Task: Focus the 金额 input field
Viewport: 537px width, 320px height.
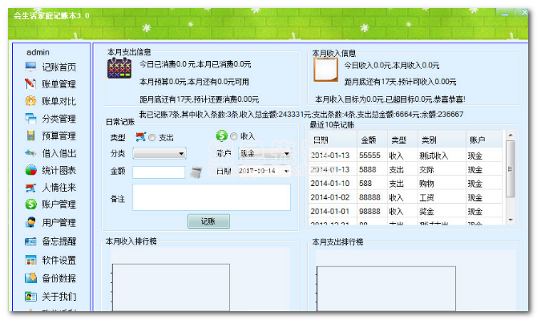Action: [x=159, y=172]
